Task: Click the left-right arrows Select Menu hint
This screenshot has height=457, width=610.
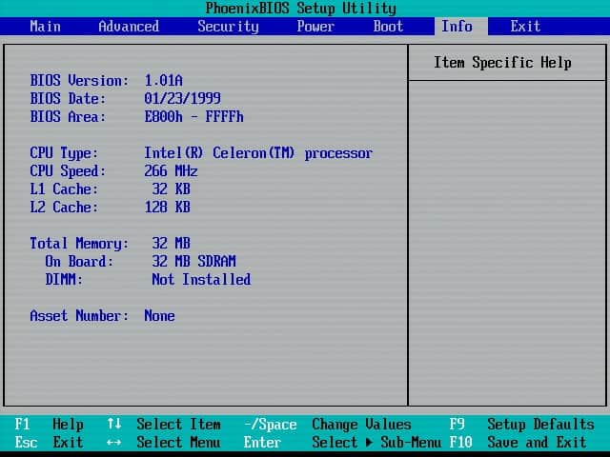Action: 164,442
